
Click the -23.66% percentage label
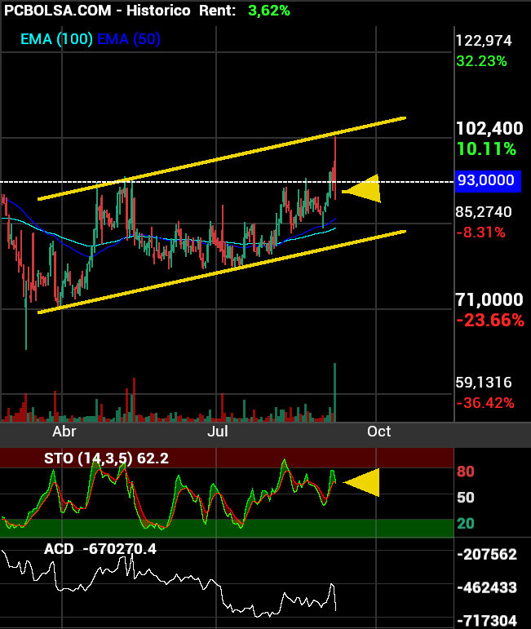point(490,321)
